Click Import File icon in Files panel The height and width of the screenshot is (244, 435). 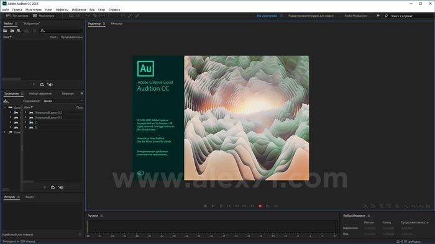[12, 31]
